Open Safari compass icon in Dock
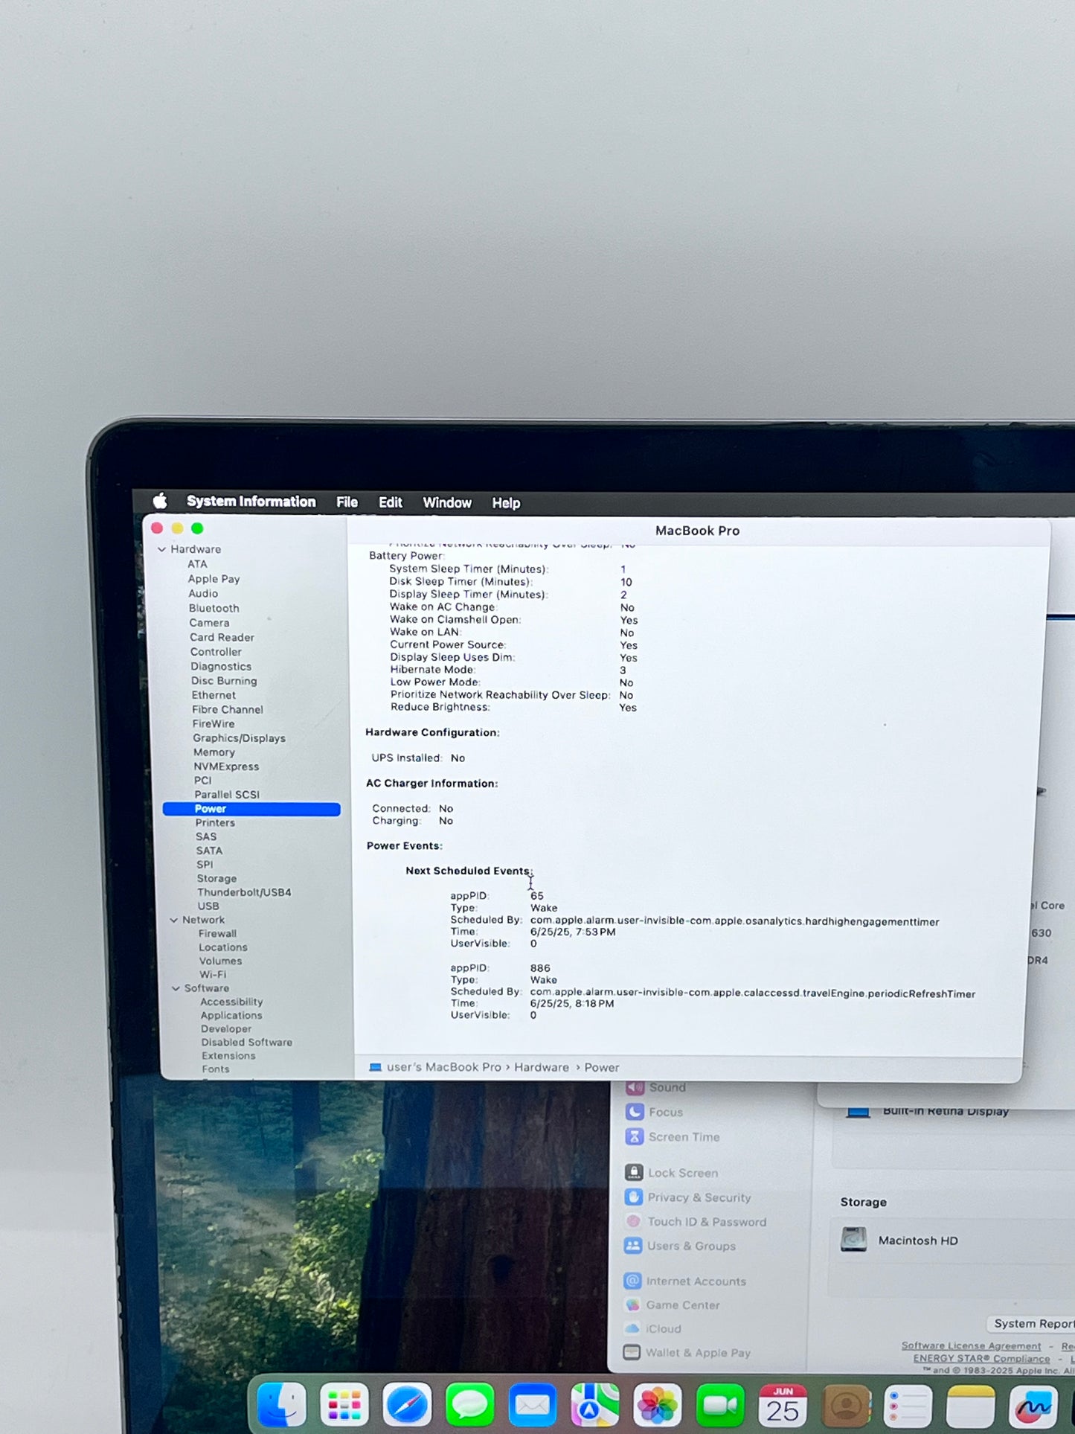The width and height of the screenshot is (1075, 1434). 407,1406
